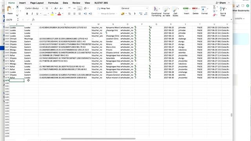Viewport: 251px width, 141px height.
Task: Switch to the Insert tab
Action: tap(22, 3)
